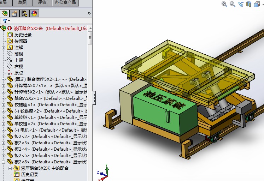This screenshot has width=264, height=181.
Task: Expand the 注解 node
Action: [x=3, y=48]
